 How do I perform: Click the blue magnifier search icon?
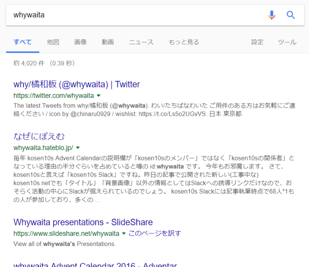click(x=291, y=15)
